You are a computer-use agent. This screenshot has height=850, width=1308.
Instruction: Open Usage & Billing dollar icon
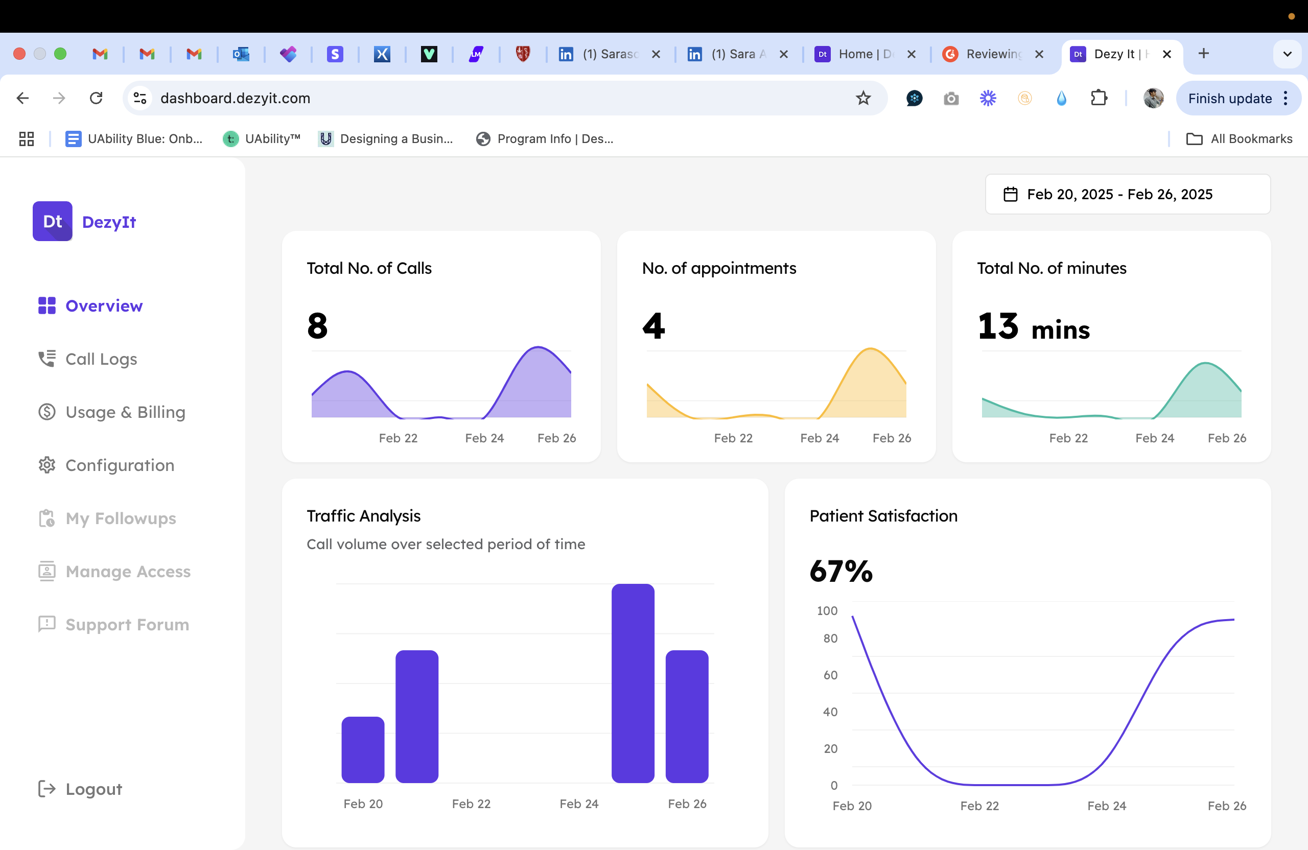tap(46, 412)
